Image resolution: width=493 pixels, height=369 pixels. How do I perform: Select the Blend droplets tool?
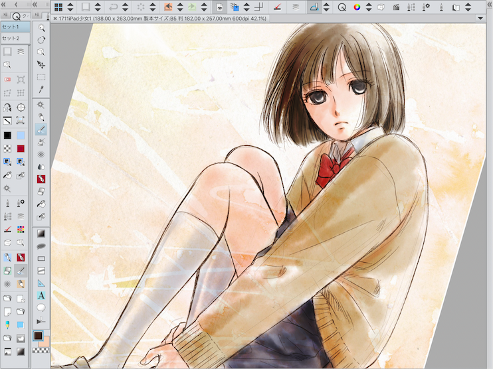click(41, 167)
